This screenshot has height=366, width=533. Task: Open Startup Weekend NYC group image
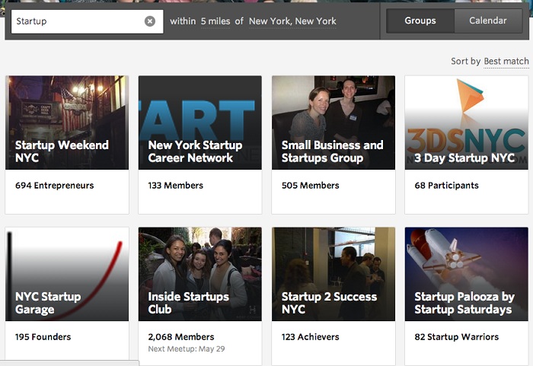click(67, 123)
